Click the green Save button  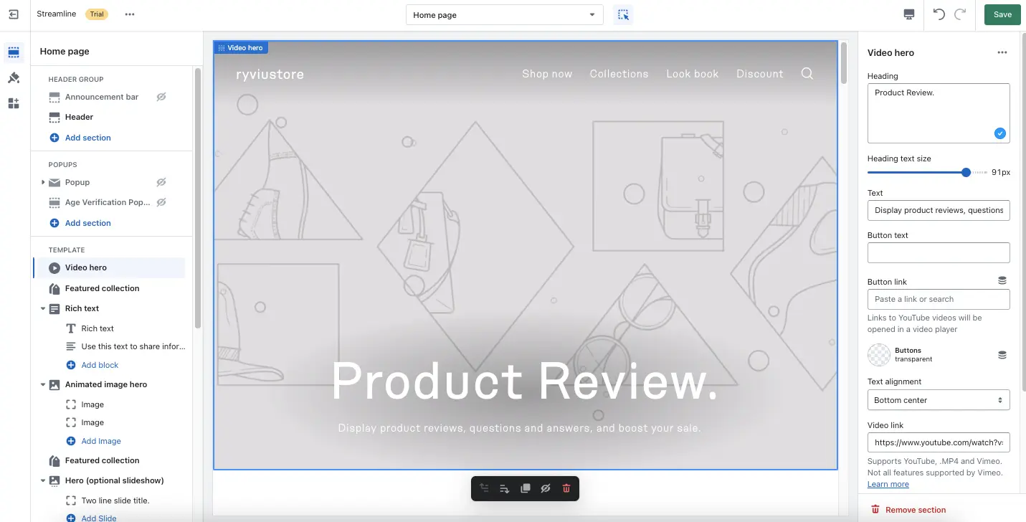coord(1002,14)
